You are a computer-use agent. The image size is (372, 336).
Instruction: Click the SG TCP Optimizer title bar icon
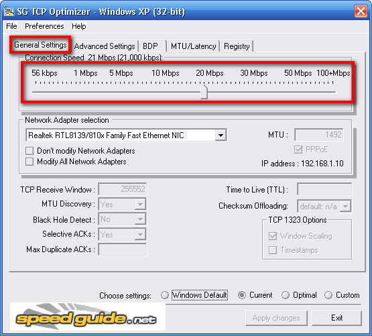tap(9, 11)
